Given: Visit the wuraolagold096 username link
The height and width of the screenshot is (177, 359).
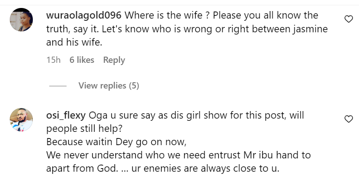Looking at the screenshot, I should pyautogui.click(x=84, y=15).
